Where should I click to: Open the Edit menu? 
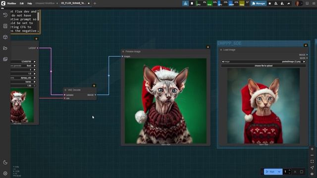coord(22,3)
